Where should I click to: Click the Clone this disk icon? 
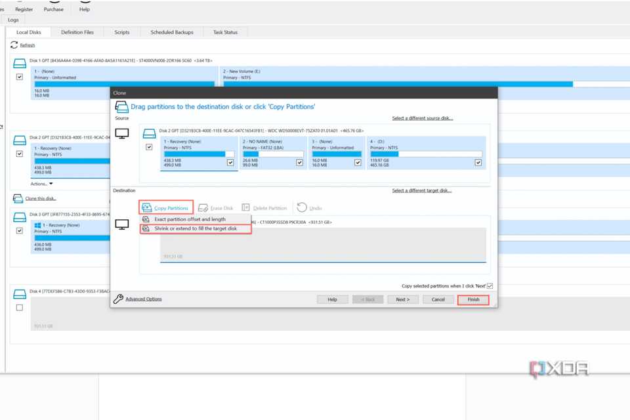click(18, 199)
